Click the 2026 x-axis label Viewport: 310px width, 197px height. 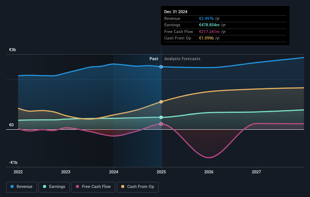tap(209, 172)
